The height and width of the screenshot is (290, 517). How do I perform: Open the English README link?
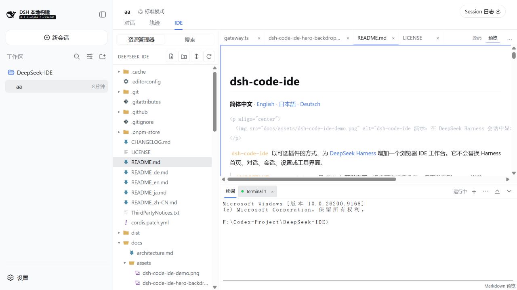pyautogui.click(x=265, y=104)
